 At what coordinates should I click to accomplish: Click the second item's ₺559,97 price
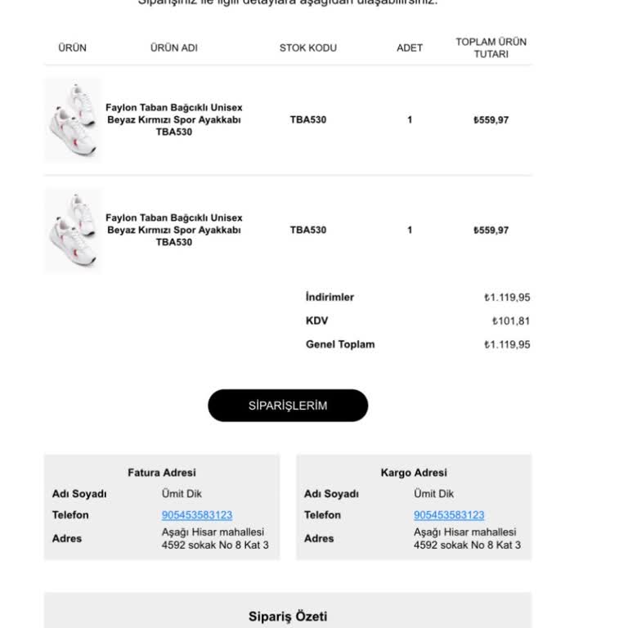[491, 230]
